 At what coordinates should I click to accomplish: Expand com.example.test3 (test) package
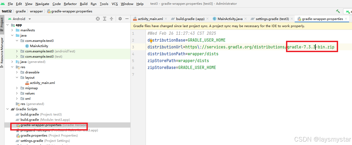(x=17, y=57)
